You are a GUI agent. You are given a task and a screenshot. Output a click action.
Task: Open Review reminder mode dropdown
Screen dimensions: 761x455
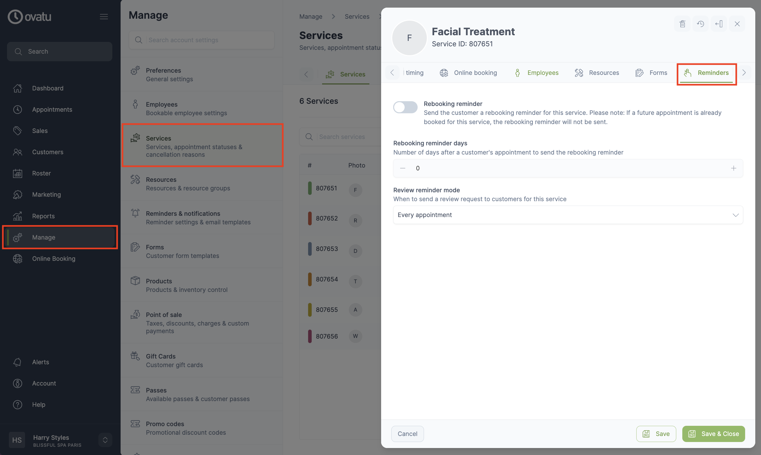pos(568,215)
